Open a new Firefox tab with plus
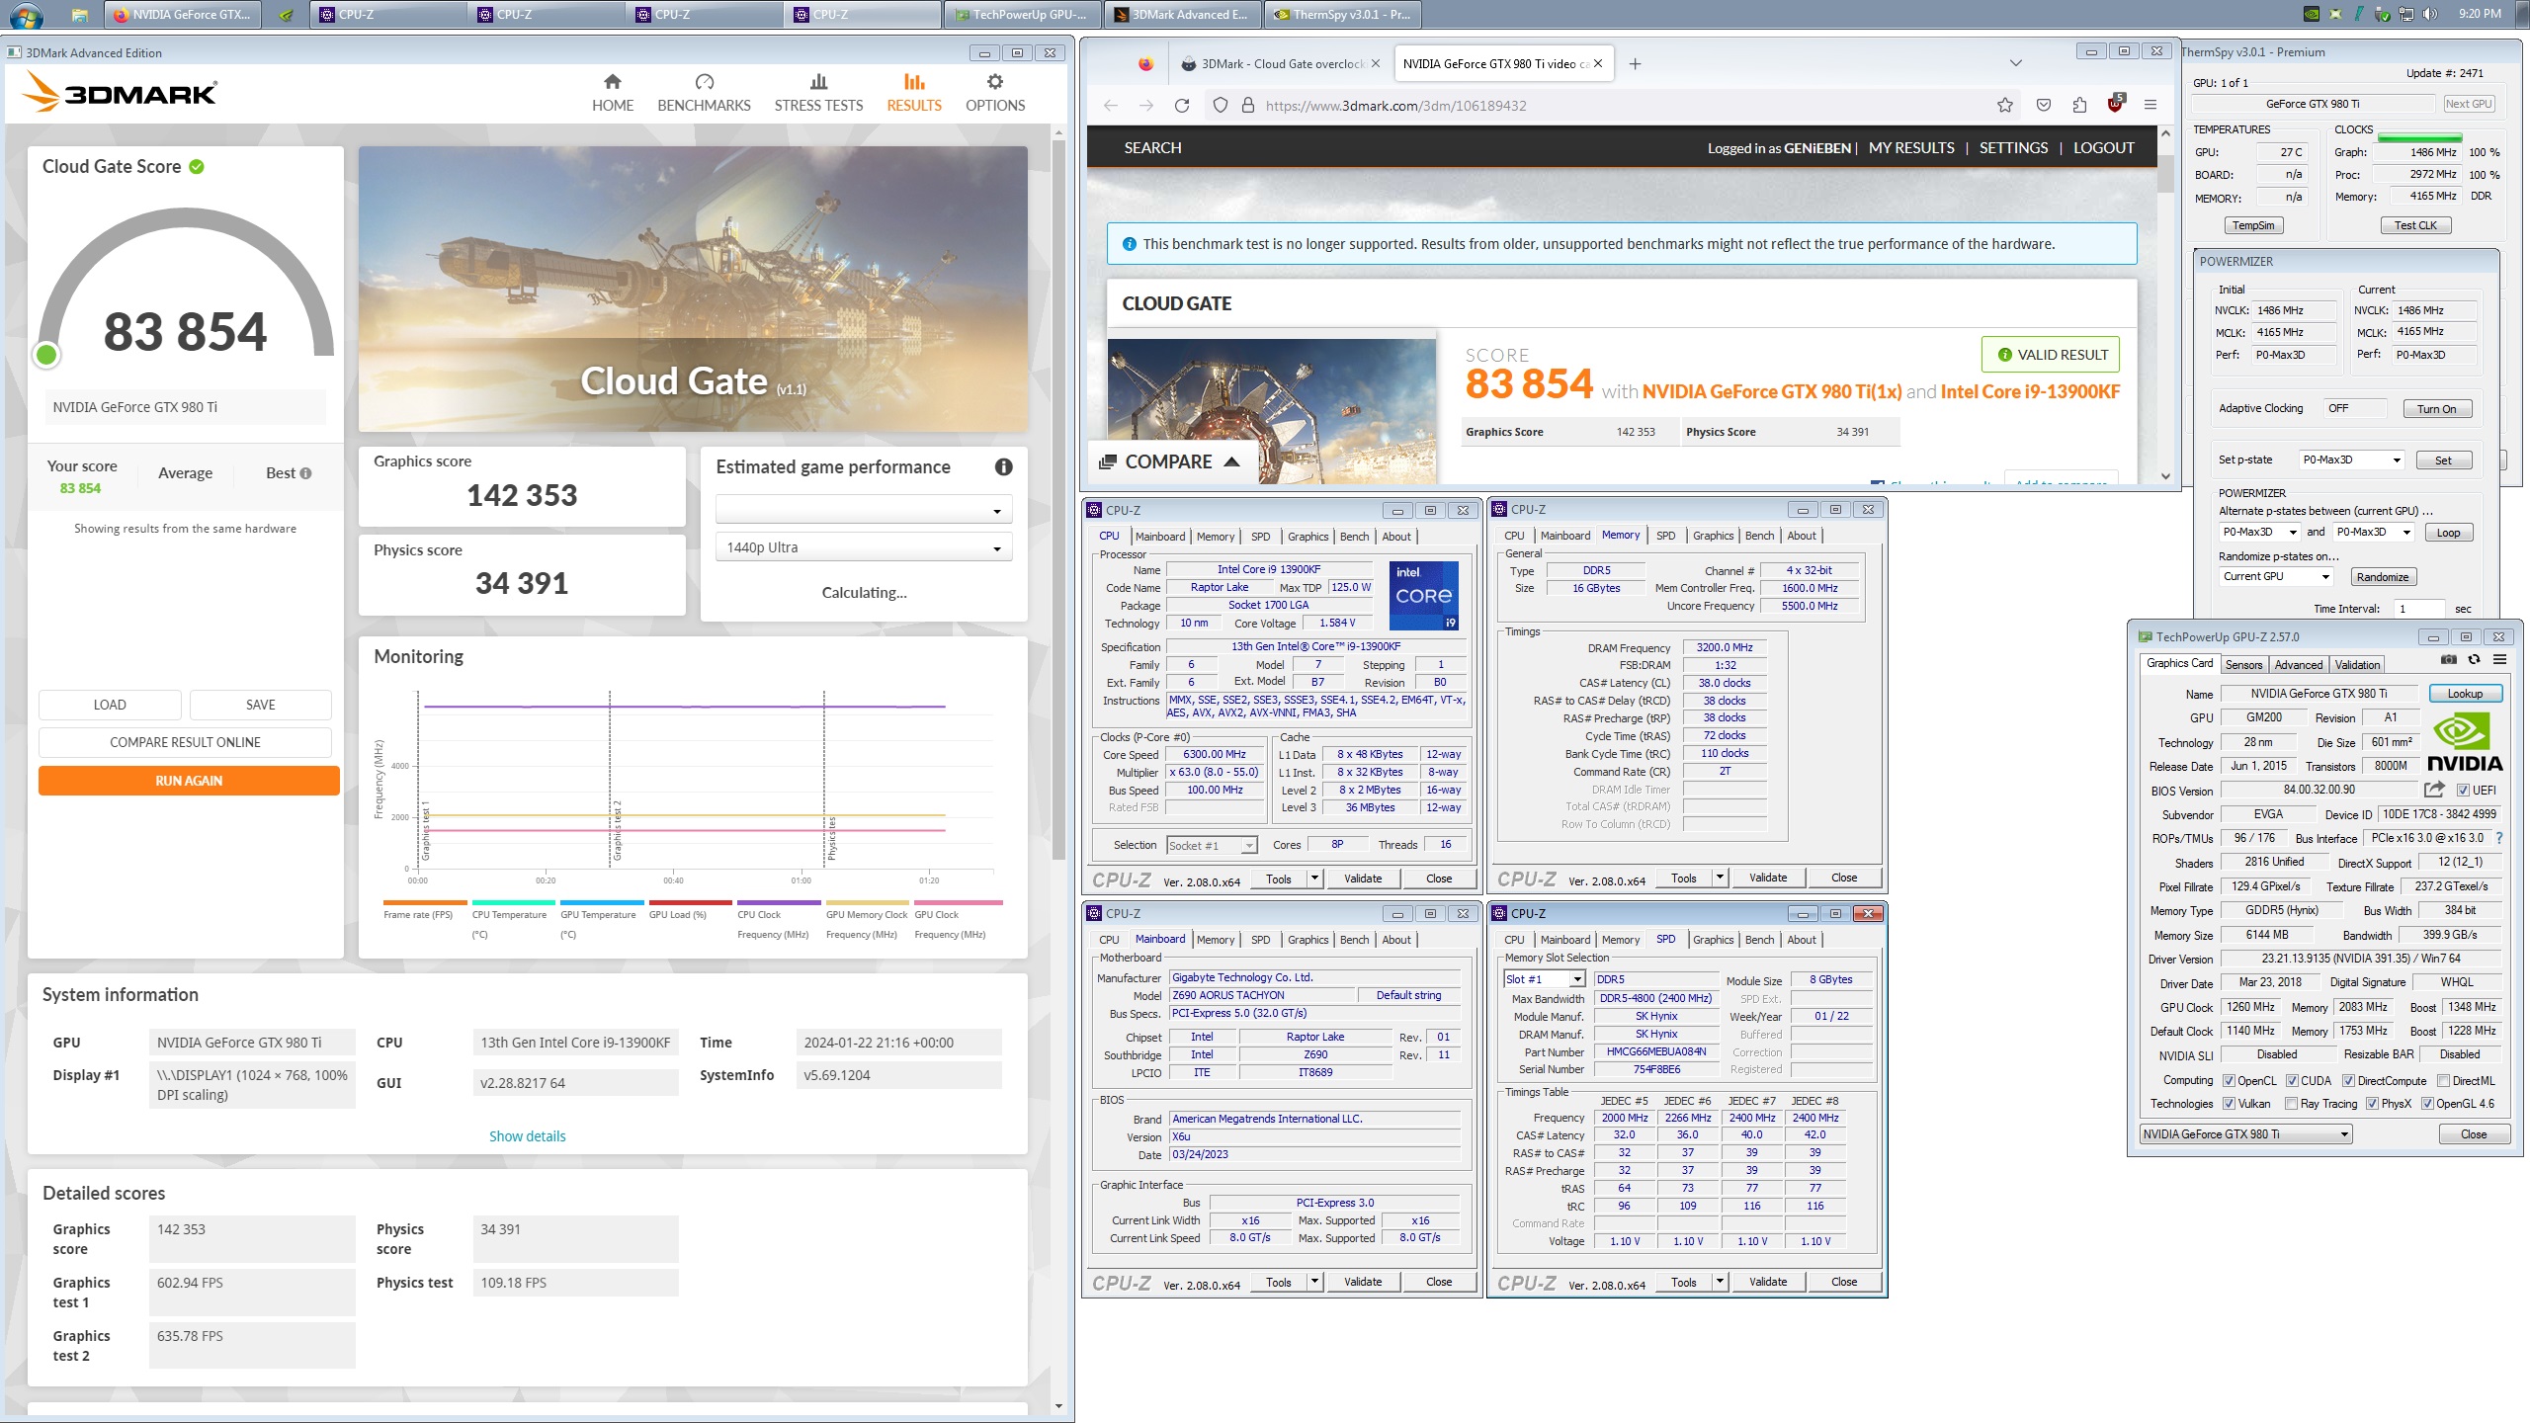The width and height of the screenshot is (2530, 1423). (1635, 64)
